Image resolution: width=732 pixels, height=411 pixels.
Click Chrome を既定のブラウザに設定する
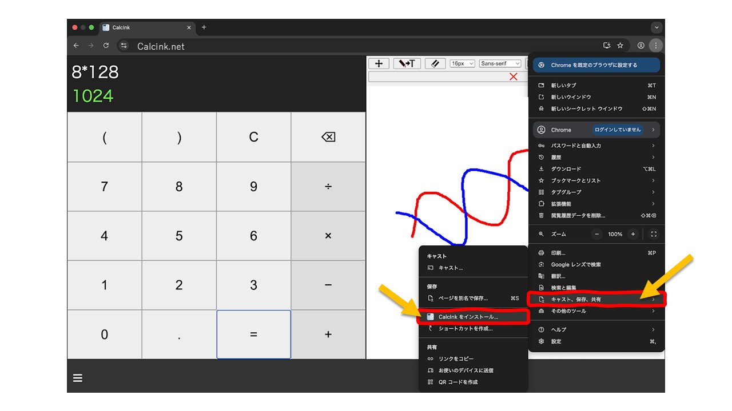pyautogui.click(x=596, y=65)
